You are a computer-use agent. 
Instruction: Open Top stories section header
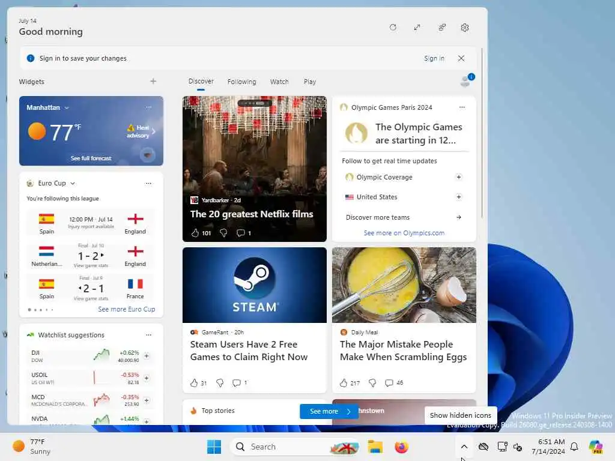coord(217,411)
